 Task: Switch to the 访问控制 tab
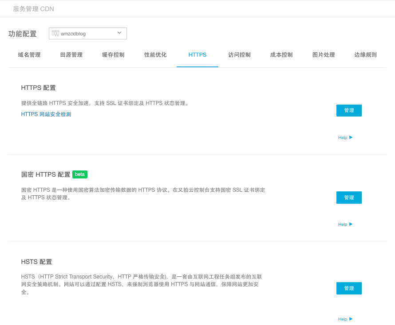tap(240, 55)
